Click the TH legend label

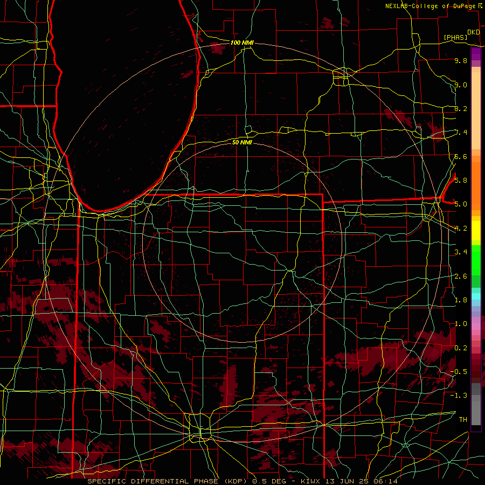pos(463,420)
